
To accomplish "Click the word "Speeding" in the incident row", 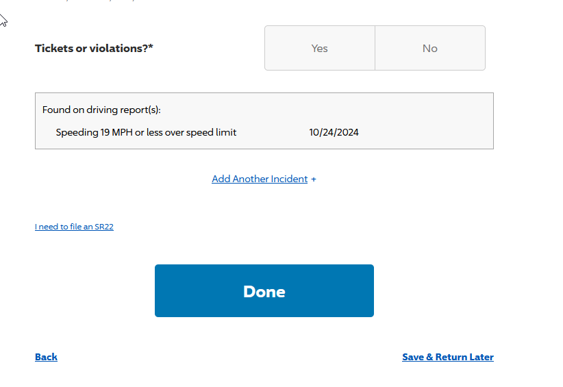I will coord(77,132).
